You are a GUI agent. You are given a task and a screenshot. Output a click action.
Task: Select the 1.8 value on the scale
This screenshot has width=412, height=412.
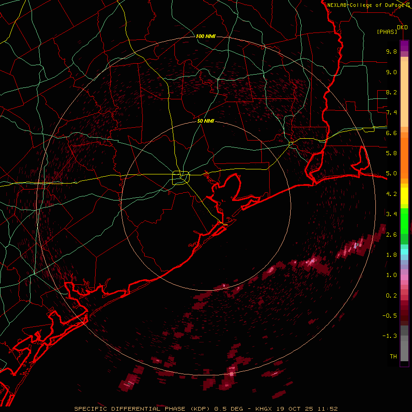tap(391, 255)
